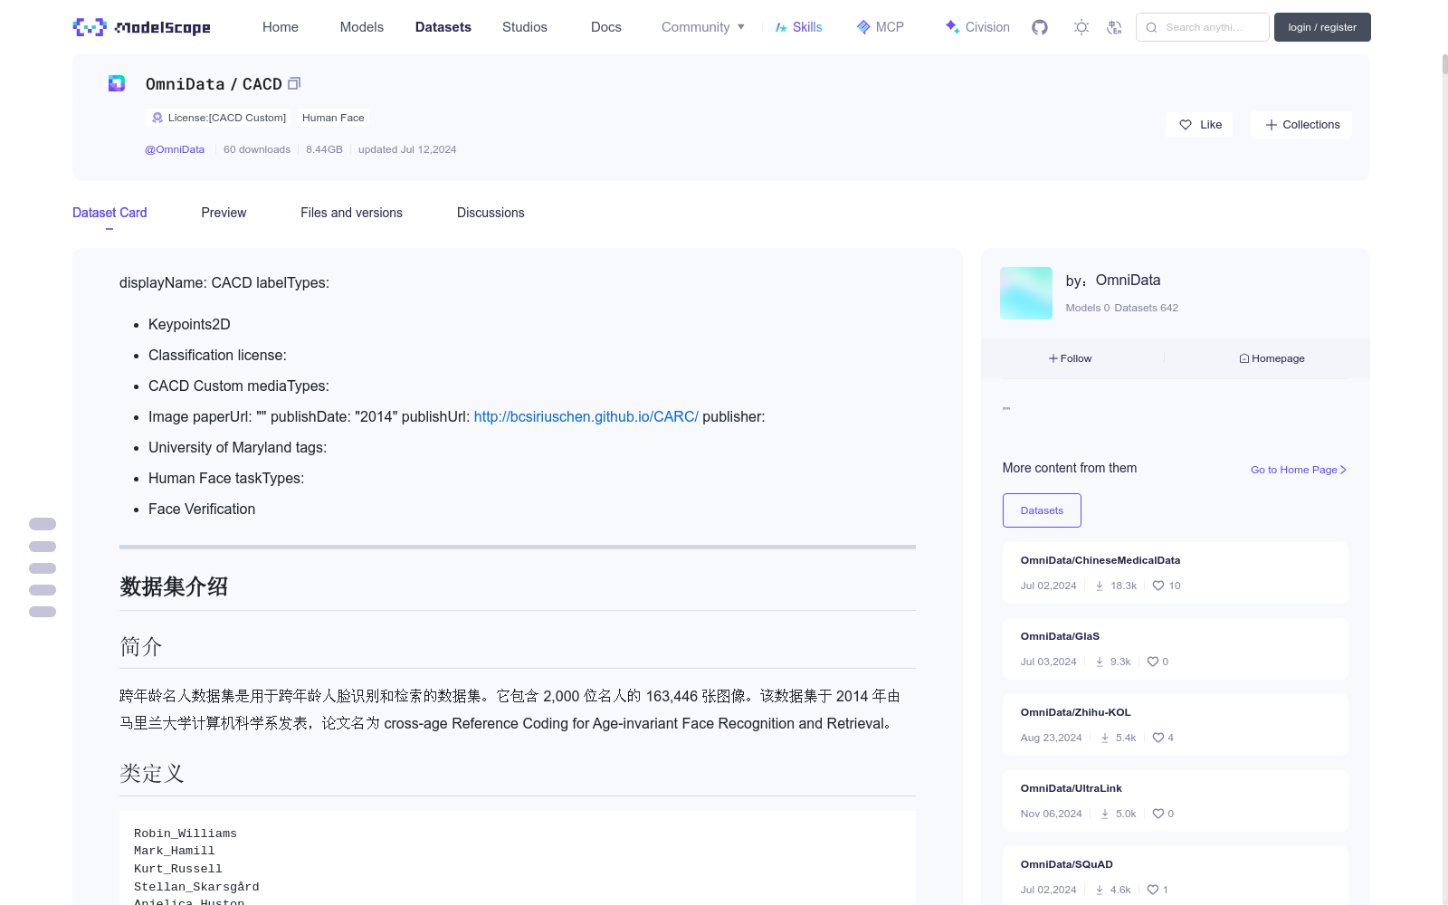Open OmniData/Zhihu-KOL dataset card

pyautogui.click(x=1176, y=725)
